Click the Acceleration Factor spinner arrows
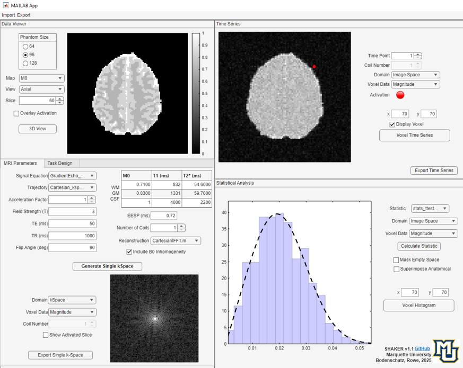 tap(92, 200)
